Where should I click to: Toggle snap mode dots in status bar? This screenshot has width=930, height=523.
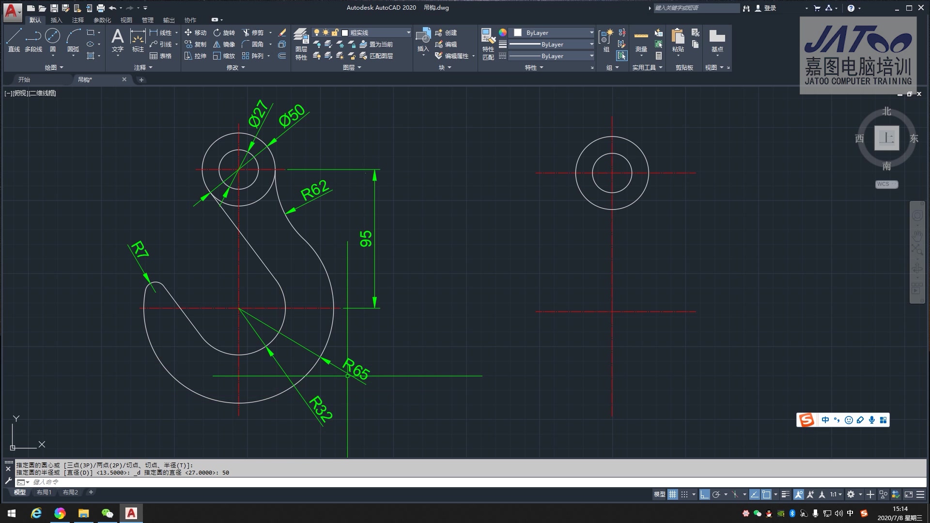pos(684,494)
